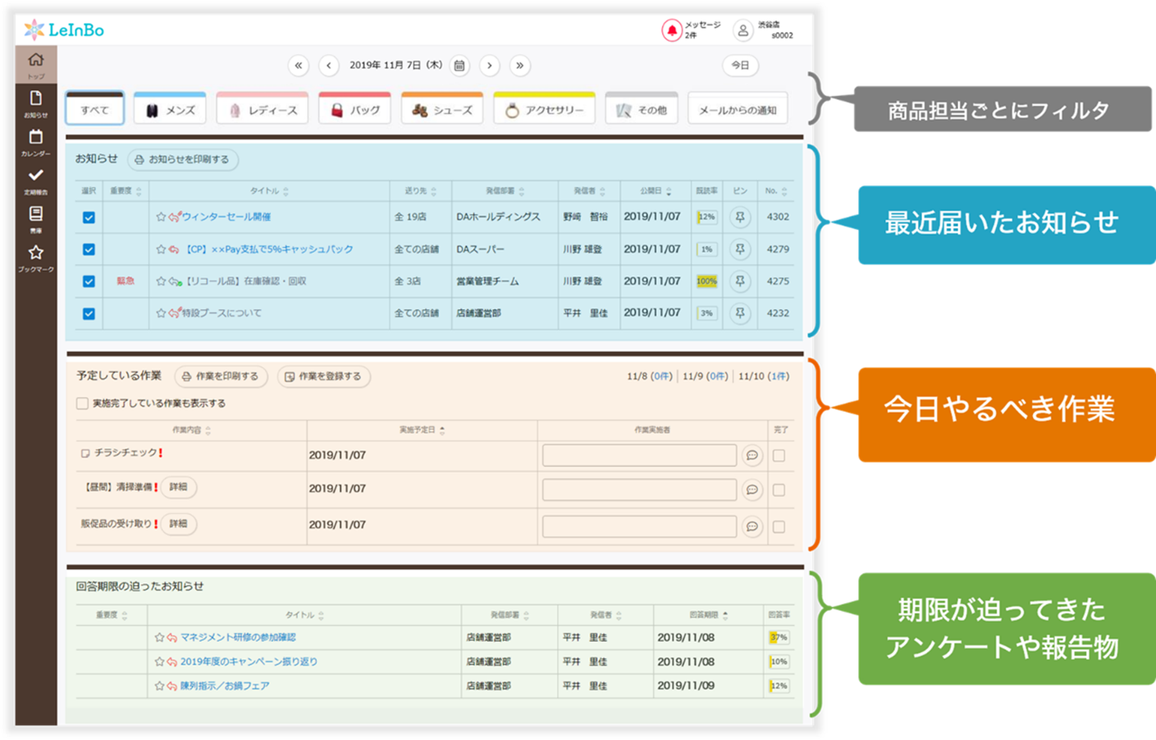
Task: Mark チラシチェック task as complete
Action: point(779,455)
